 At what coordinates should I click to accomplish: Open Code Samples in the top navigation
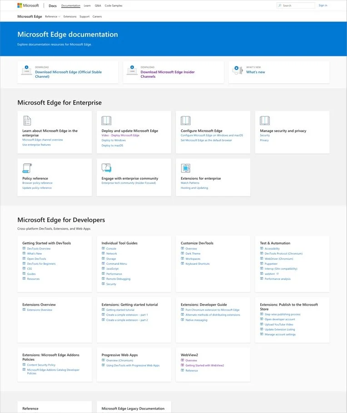pyautogui.click(x=114, y=5)
